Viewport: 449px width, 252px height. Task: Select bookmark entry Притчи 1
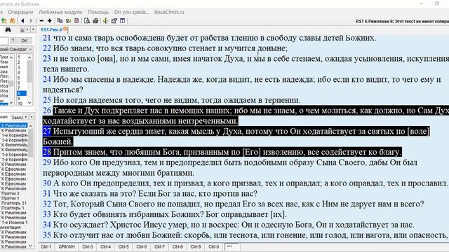point(11,198)
